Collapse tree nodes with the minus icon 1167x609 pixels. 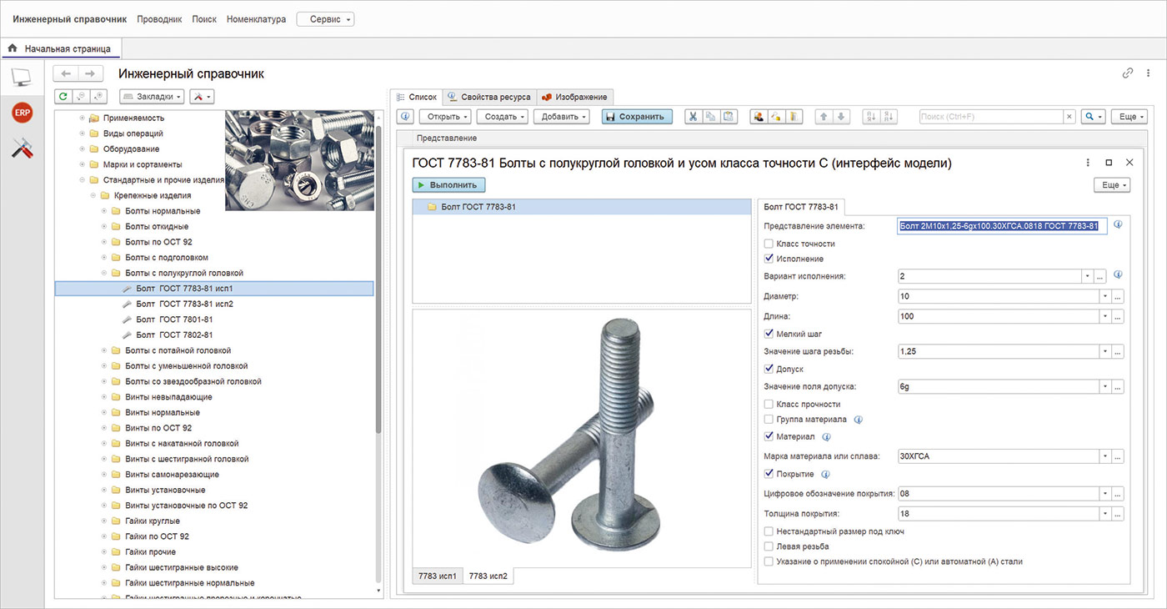pyautogui.click(x=82, y=97)
